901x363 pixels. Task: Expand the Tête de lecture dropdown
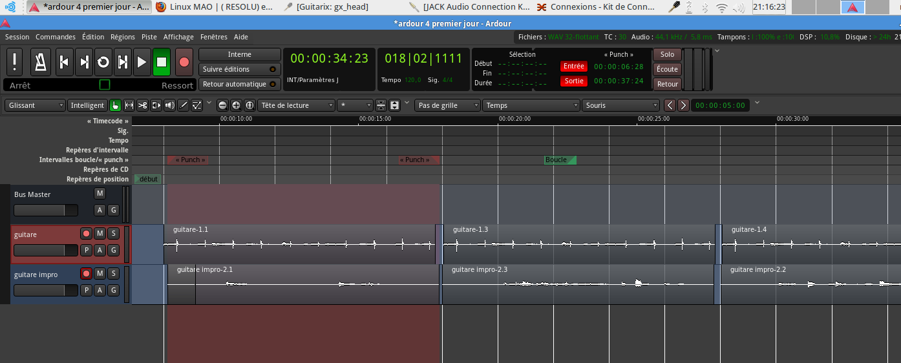click(x=297, y=105)
